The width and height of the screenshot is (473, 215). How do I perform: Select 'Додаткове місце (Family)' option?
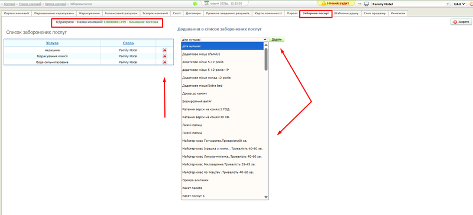223,54
